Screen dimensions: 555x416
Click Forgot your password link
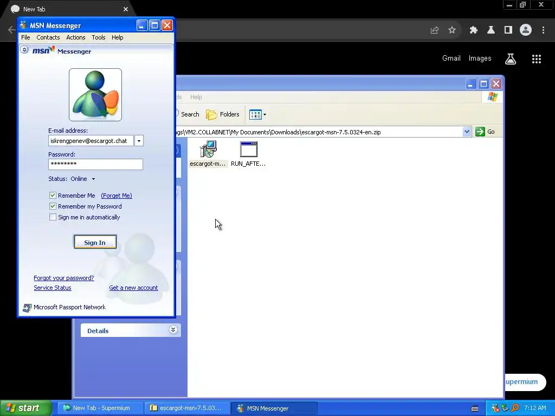click(x=64, y=278)
